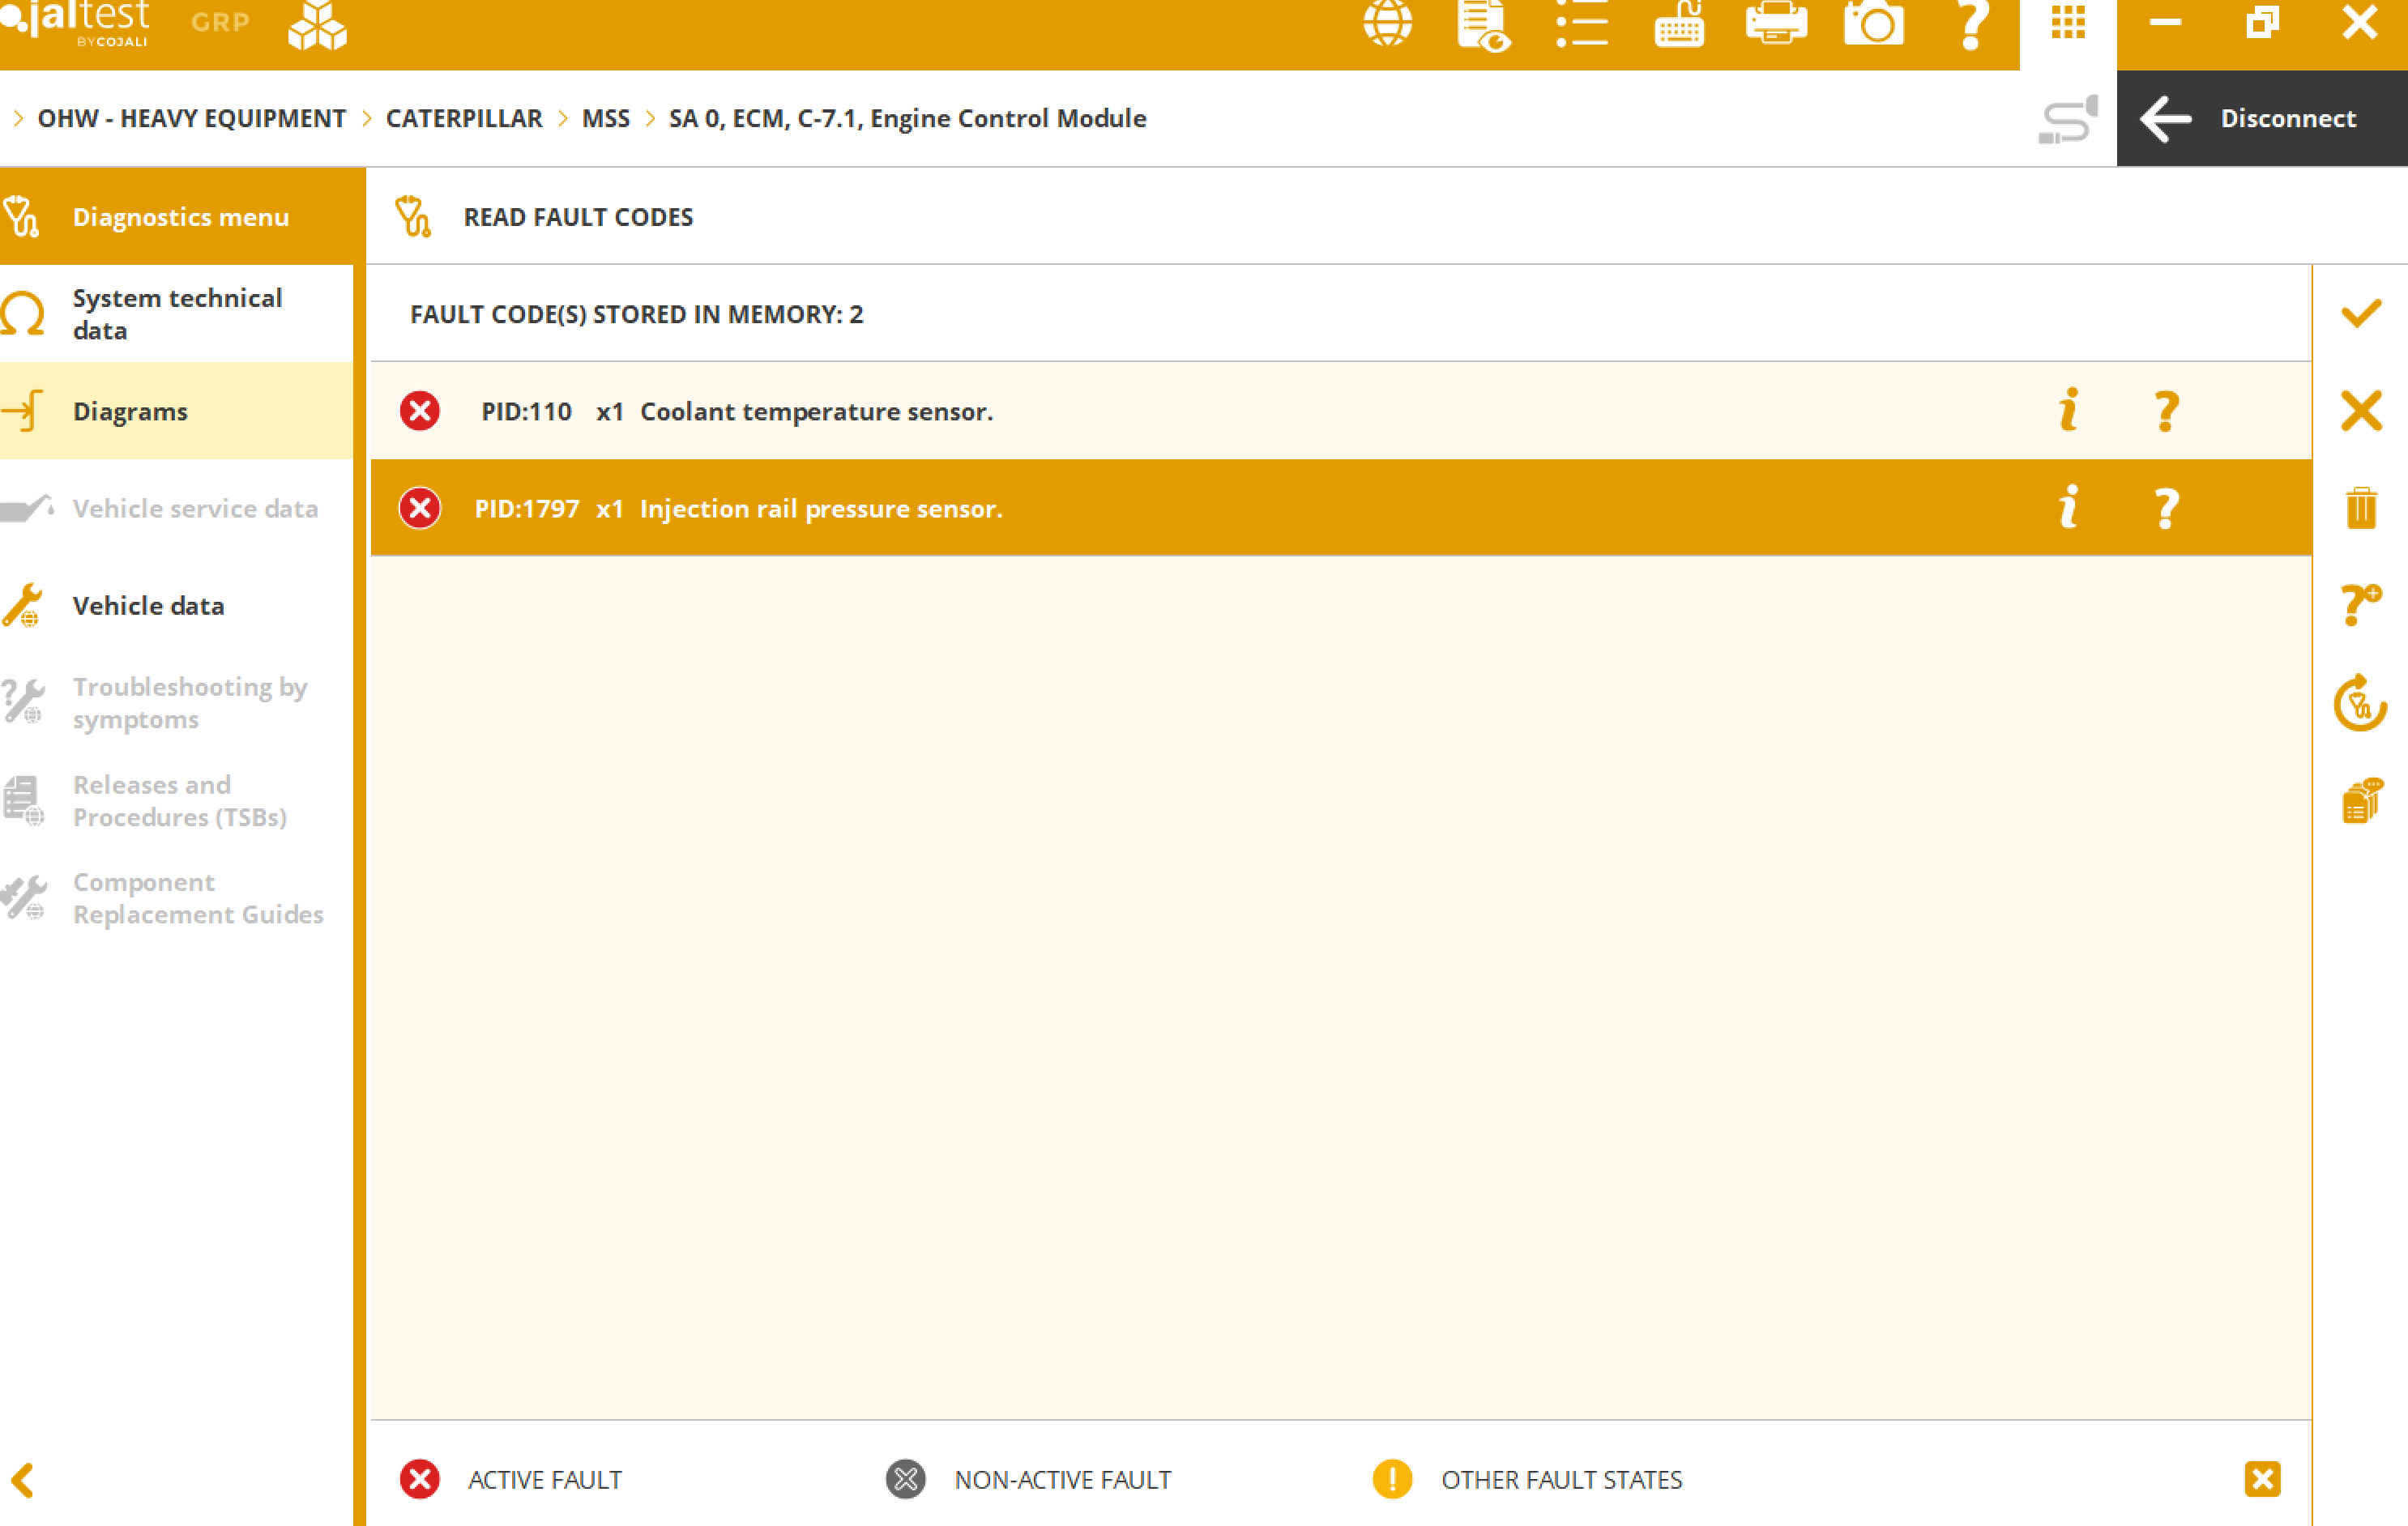Open info icon for PID:1797 fault
This screenshot has height=1526, width=2408.
[2069, 508]
